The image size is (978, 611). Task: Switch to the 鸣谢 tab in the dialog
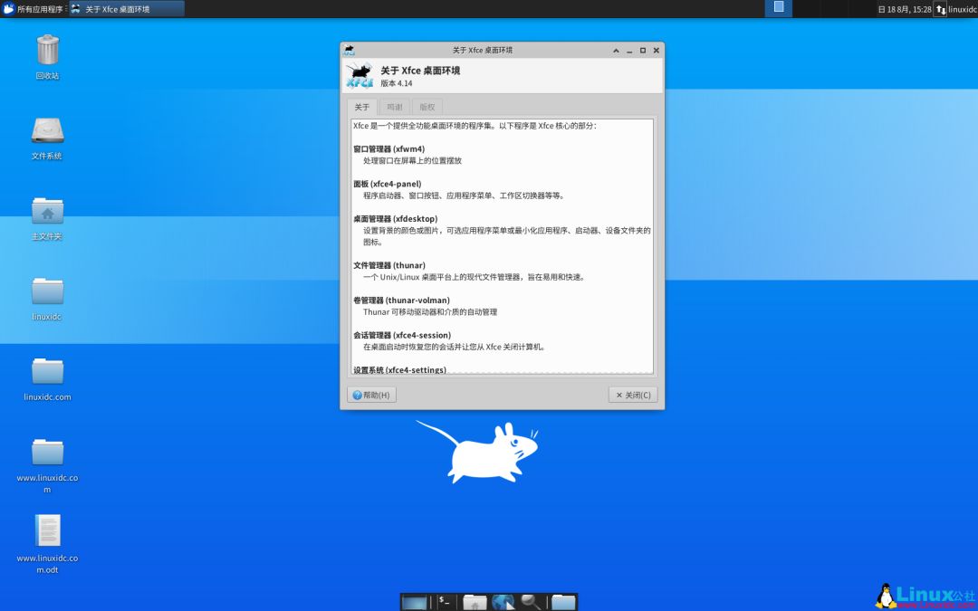tap(394, 107)
